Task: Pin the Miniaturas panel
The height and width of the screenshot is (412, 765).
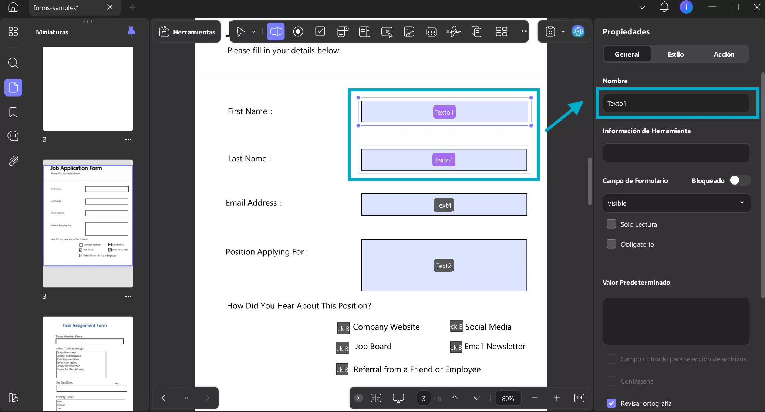Action: (131, 32)
